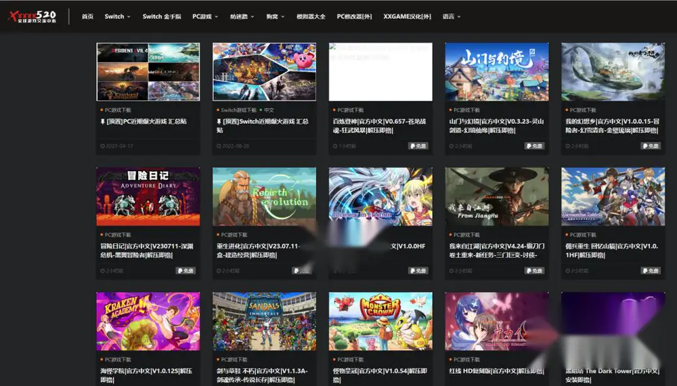The height and width of the screenshot is (386, 677).
Task: Open the Monster Crown game thumbnail
Action: tap(380, 321)
